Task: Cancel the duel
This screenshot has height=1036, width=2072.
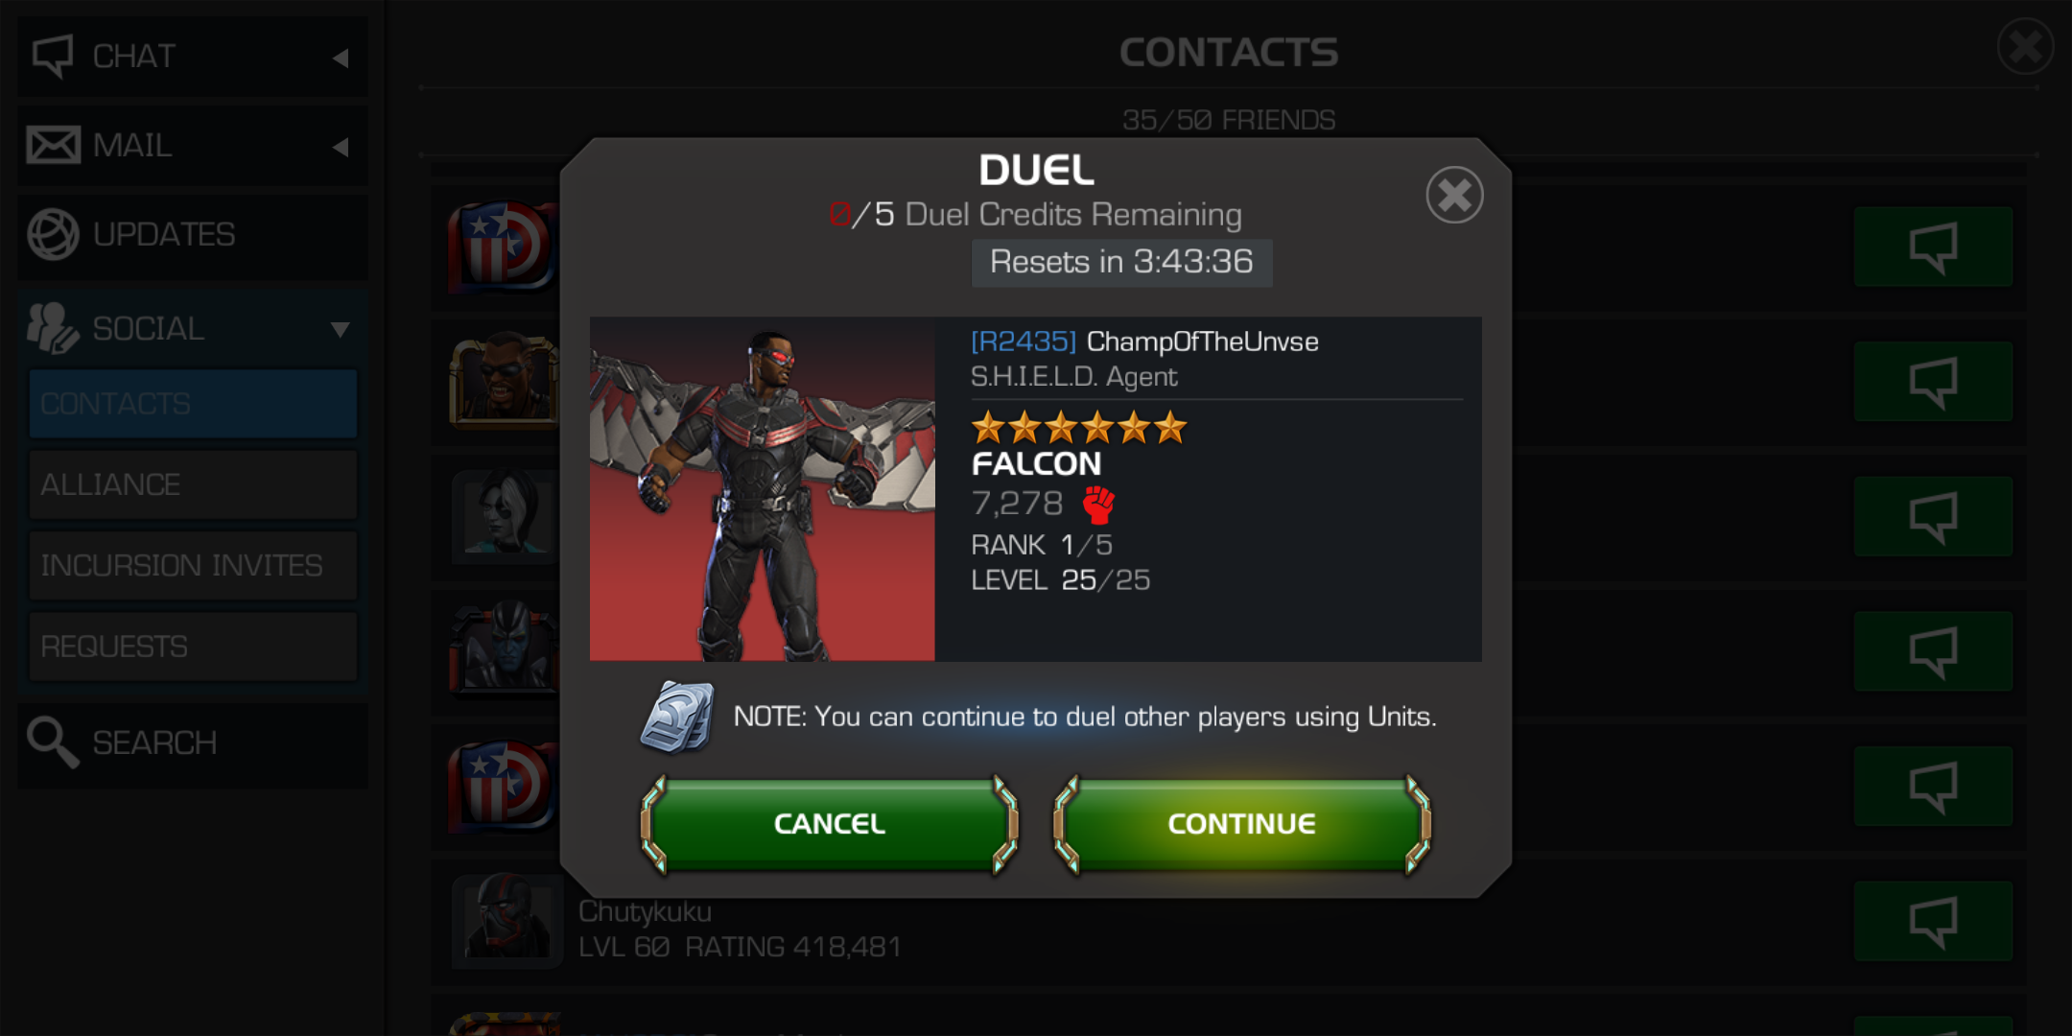Action: pyautogui.click(x=830, y=824)
